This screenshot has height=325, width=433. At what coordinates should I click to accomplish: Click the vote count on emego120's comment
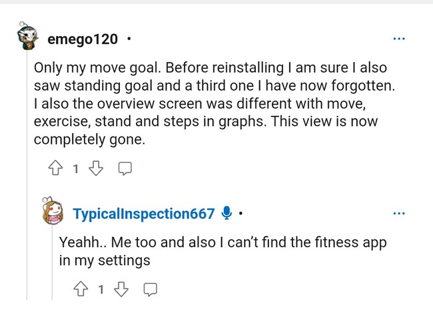click(76, 169)
